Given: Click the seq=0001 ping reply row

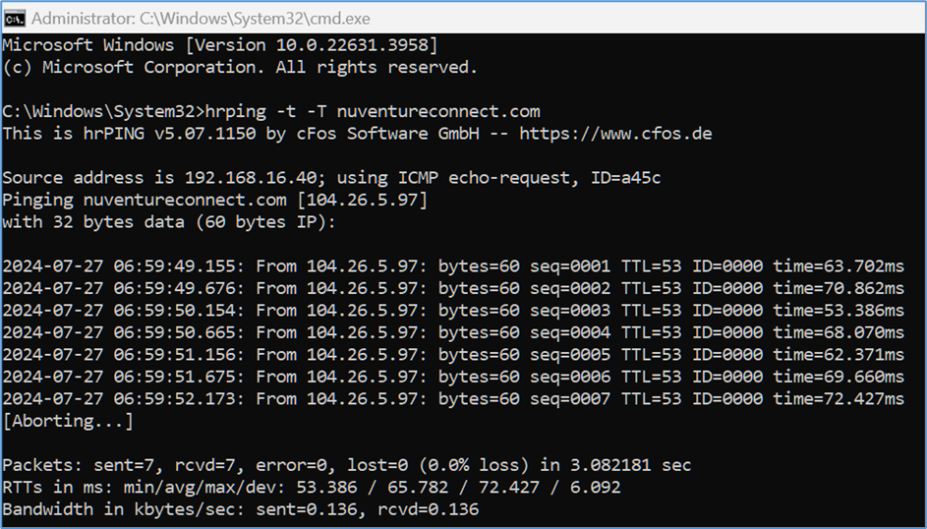Looking at the screenshot, I should point(453,266).
